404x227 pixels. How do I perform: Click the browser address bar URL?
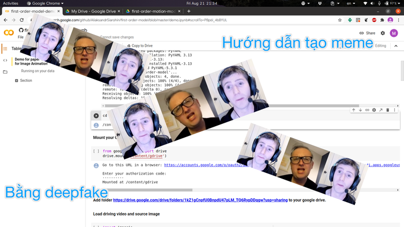point(139,20)
